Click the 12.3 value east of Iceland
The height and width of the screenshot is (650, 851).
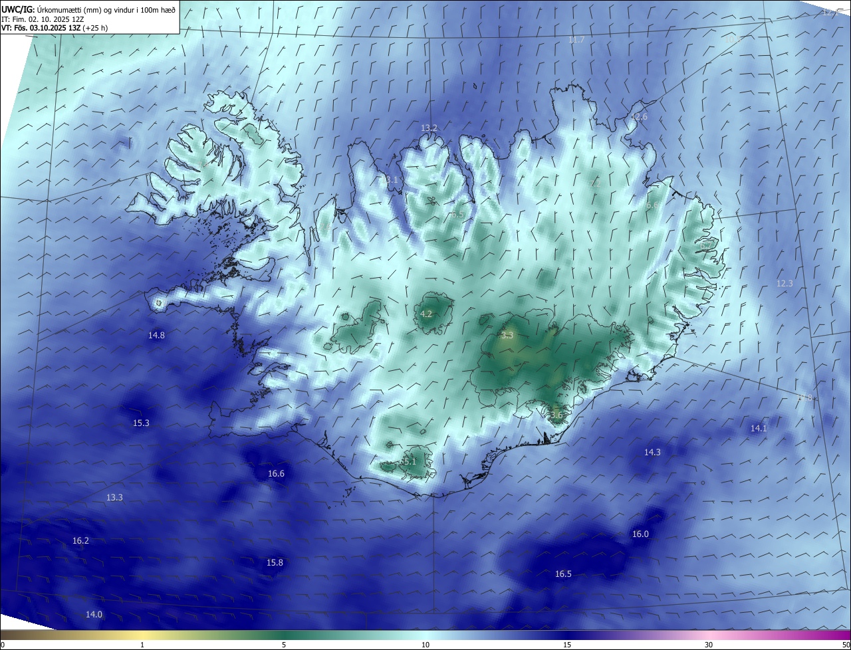coord(785,284)
